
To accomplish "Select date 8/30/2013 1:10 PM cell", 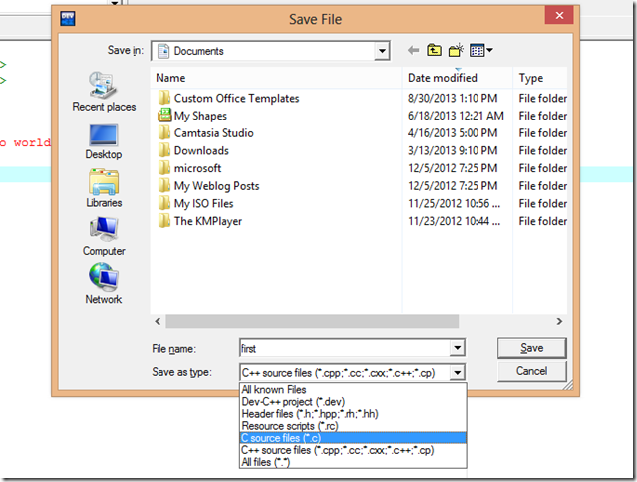I will [x=453, y=98].
